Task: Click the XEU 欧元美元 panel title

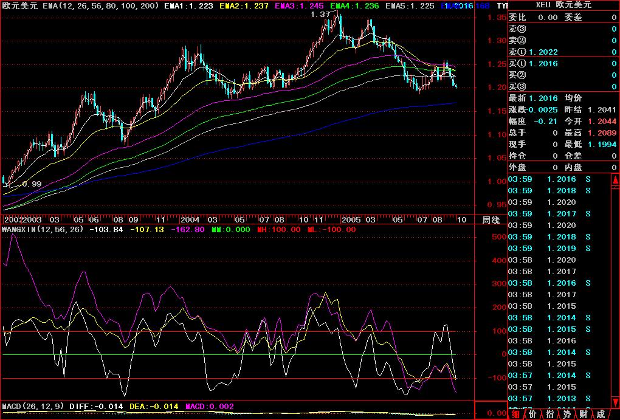Action: click(x=563, y=5)
